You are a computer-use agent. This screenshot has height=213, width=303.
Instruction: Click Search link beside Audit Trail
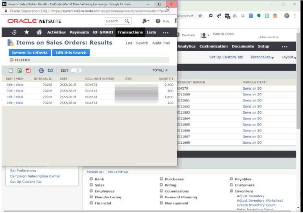[142, 43]
